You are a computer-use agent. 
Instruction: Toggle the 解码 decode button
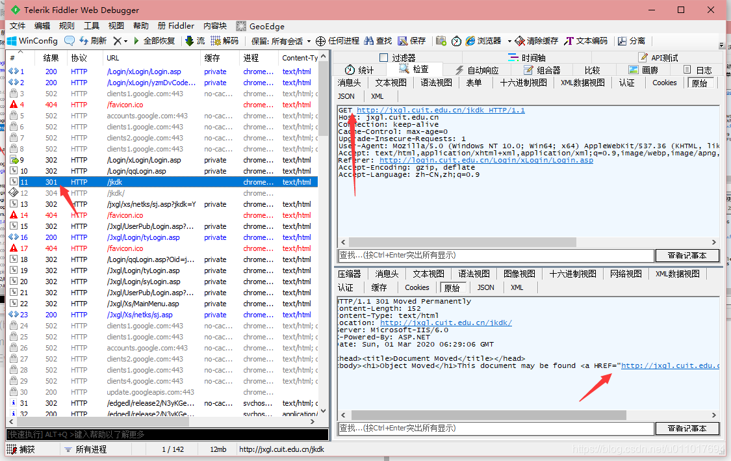click(224, 41)
